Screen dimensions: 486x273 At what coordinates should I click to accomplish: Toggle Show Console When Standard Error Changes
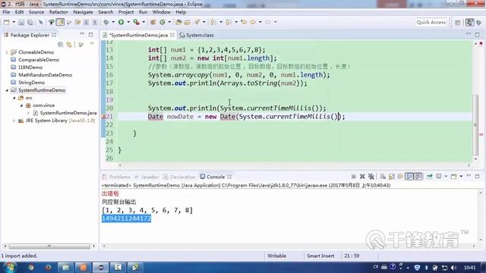click(418, 177)
